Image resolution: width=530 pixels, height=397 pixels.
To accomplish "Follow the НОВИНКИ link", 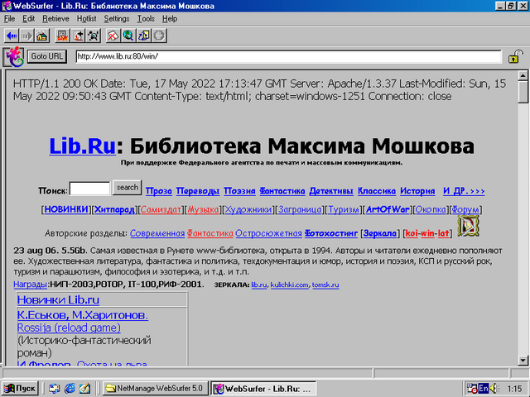I will click(x=66, y=210).
